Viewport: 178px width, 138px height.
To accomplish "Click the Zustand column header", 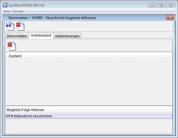I will [x=15, y=56].
